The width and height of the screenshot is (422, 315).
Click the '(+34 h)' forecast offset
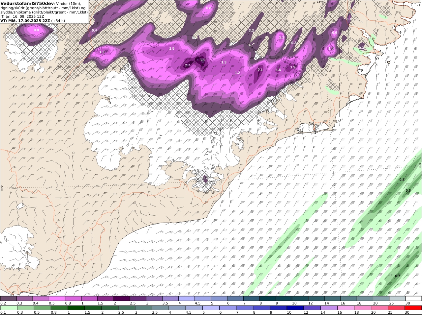tap(58, 21)
